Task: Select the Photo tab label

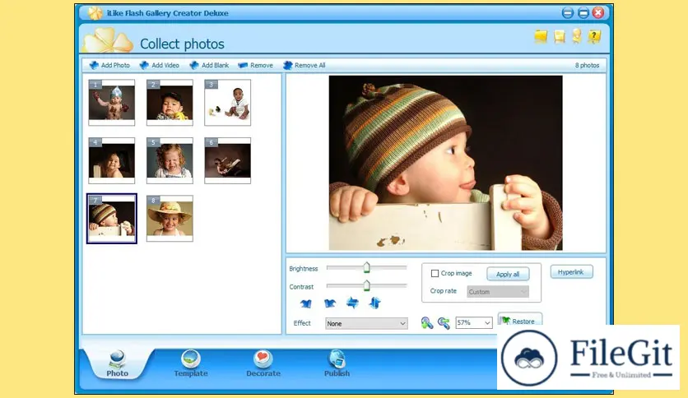Action: (117, 373)
